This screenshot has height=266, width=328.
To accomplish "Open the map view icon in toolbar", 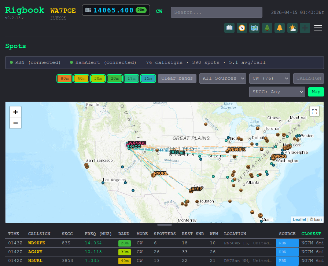I will point(254,28).
